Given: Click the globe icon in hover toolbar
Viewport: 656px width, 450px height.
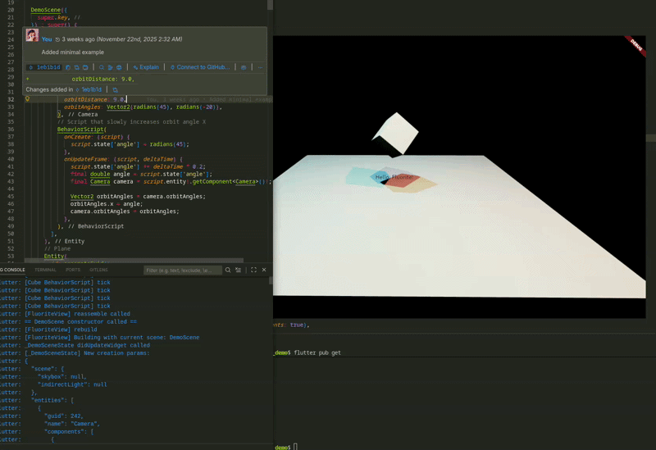Looking at the screenshot, I should pos(120,67).
